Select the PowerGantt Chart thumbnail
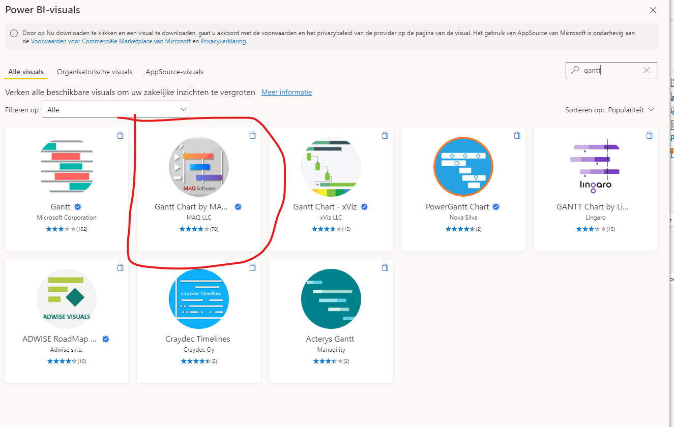Screen dimensions: 674x427 tap(463, 167)
